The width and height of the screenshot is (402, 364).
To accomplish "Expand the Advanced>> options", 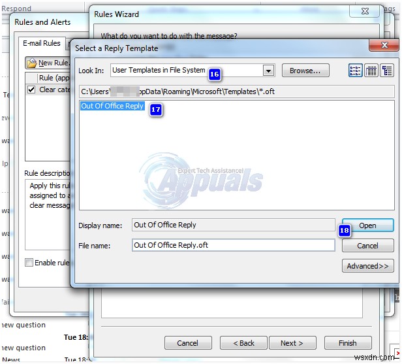I will pyautogui.click(x=367, y=266).
